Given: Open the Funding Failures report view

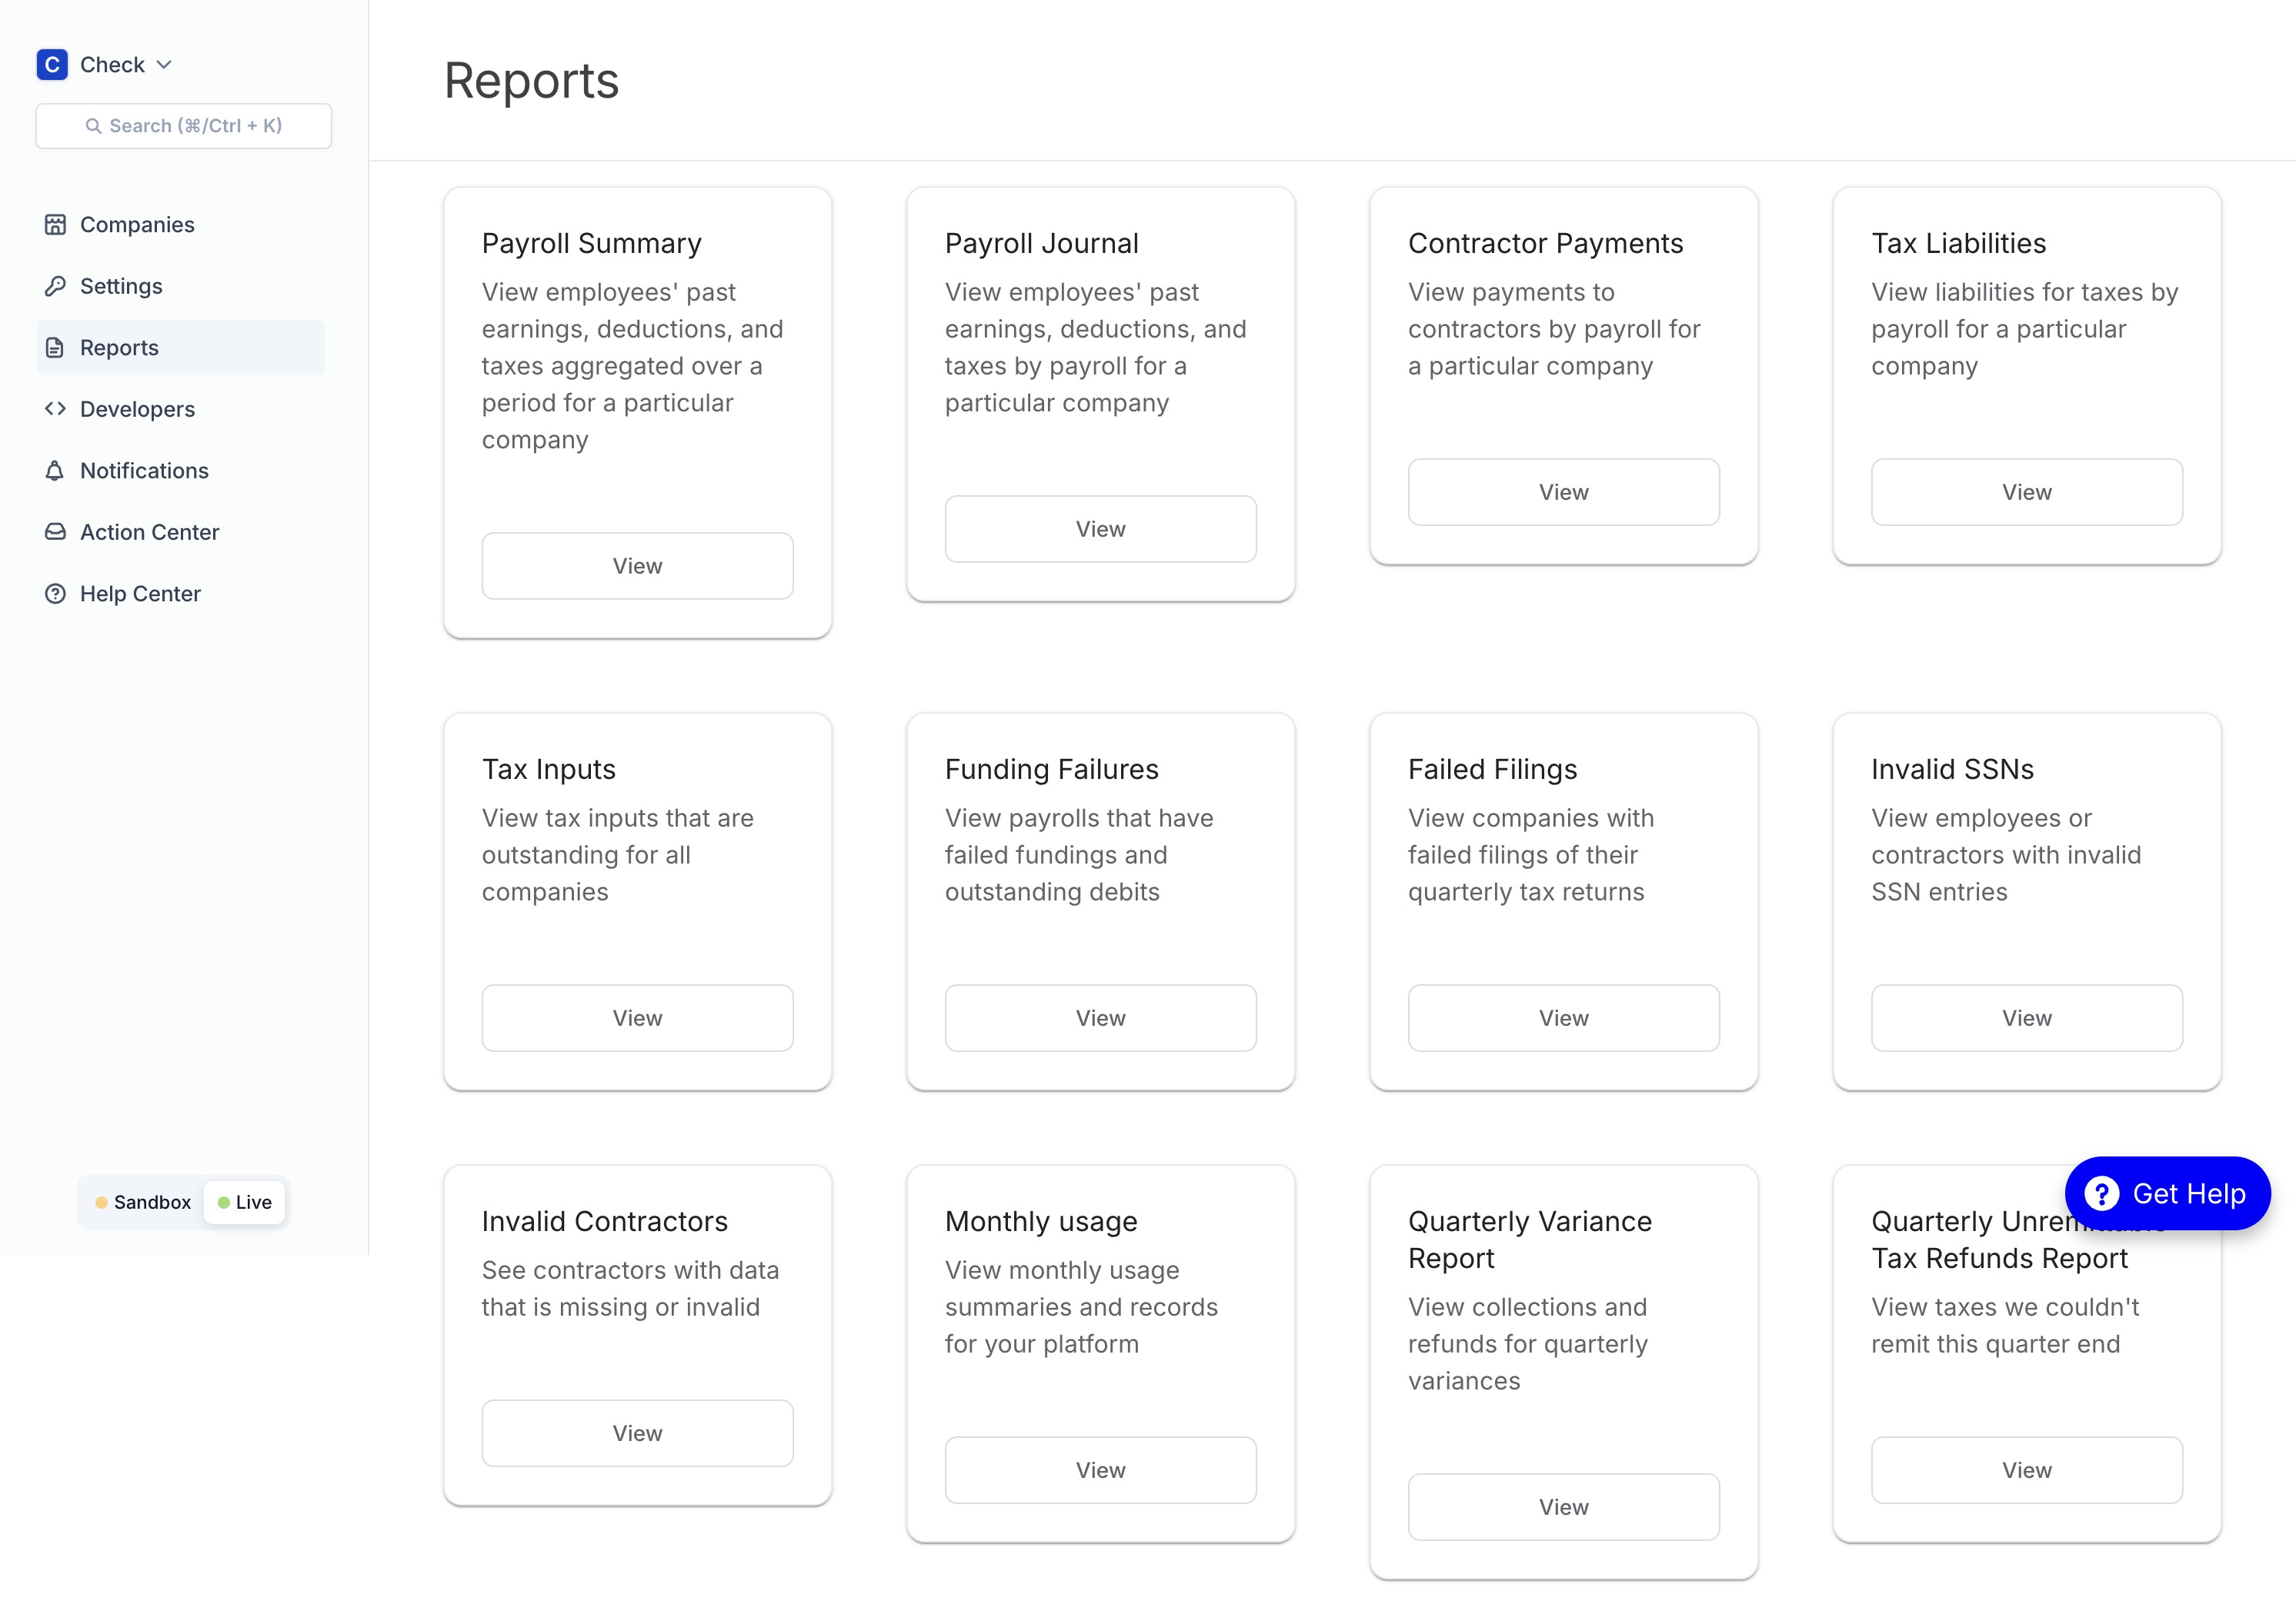Looking at the screenshot, I should pyautogui.click(x=1100, y=1017).
